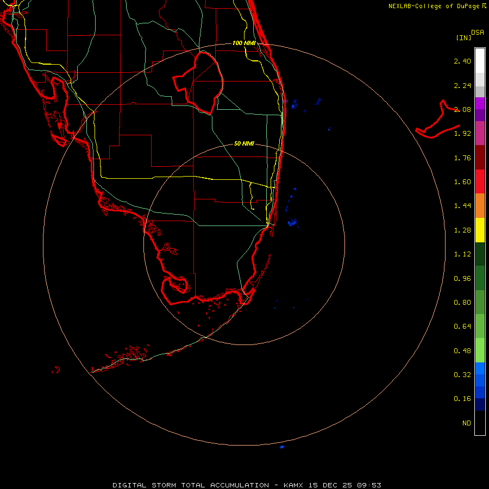Click the orange 1.44 legend color swatch
This screenshot has width=489, height=489.
click(480, 205)
